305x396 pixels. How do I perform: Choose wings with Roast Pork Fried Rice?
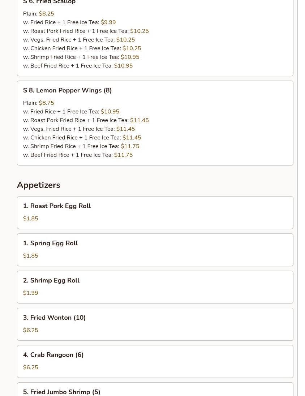[x=86, y=120]
